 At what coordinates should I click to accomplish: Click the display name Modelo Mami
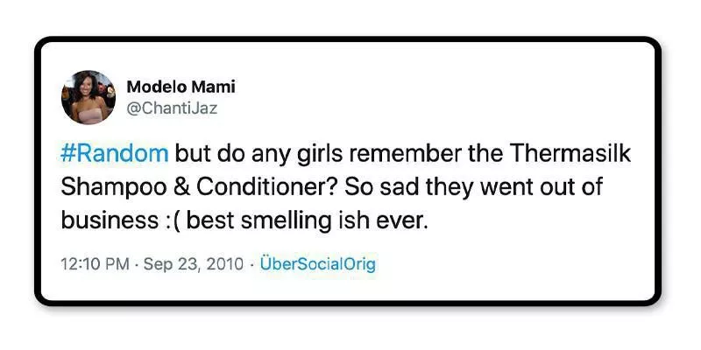(x=181, y=87)
